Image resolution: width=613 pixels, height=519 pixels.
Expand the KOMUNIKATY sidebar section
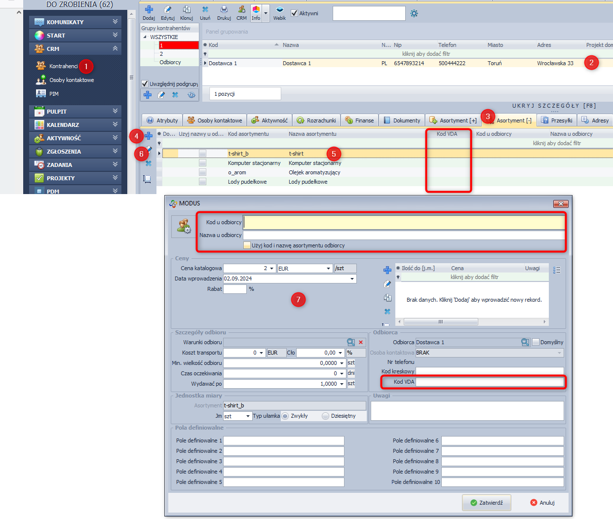pyautogui.click(x=115, y=22)
